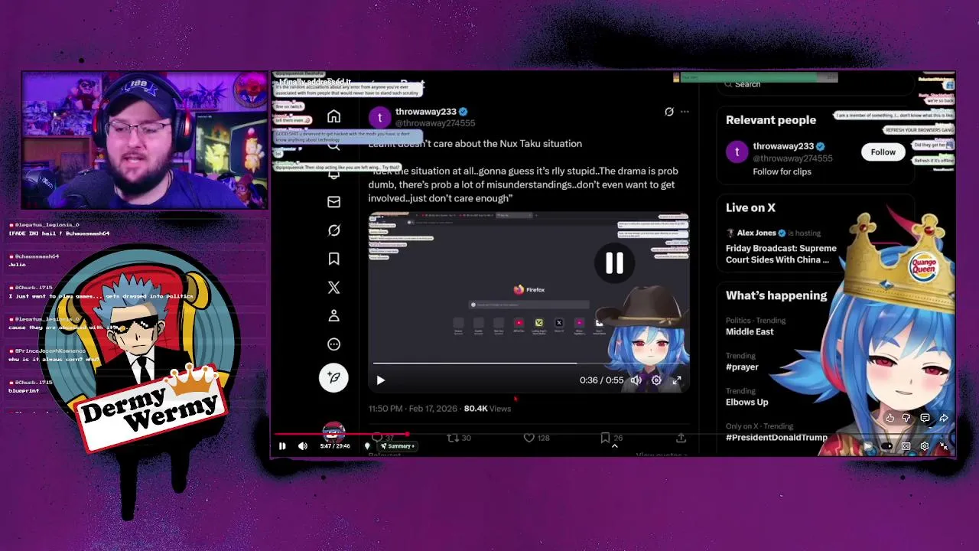Open player settings gear at bottom right

tap(925, 446)
